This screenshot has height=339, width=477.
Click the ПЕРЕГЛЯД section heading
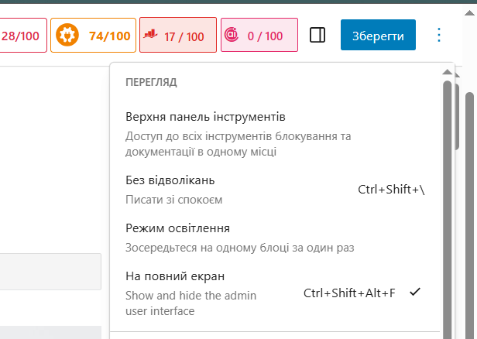click(152, 81)
